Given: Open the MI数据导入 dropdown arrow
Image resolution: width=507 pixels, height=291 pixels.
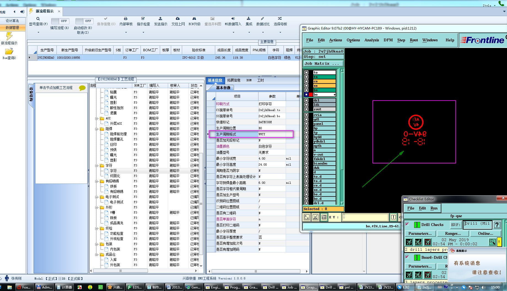Looking at the screenshot, I should coord(233,33).
